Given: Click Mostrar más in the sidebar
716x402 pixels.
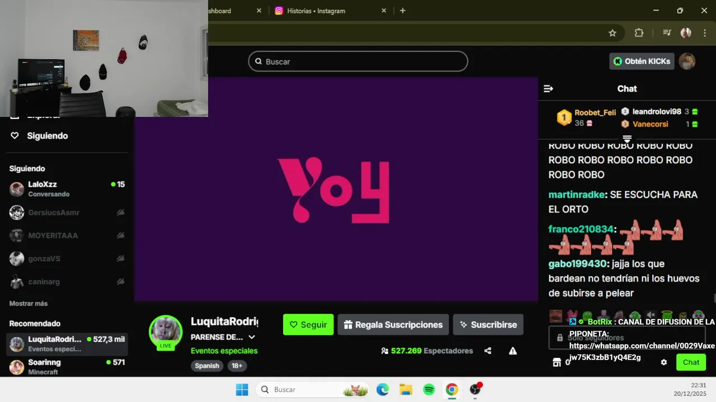Looking at the screenshot, I should pos(29,303).
